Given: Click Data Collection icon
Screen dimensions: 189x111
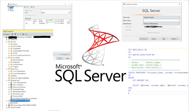Looking at the screenshot, I should [11, 85].
